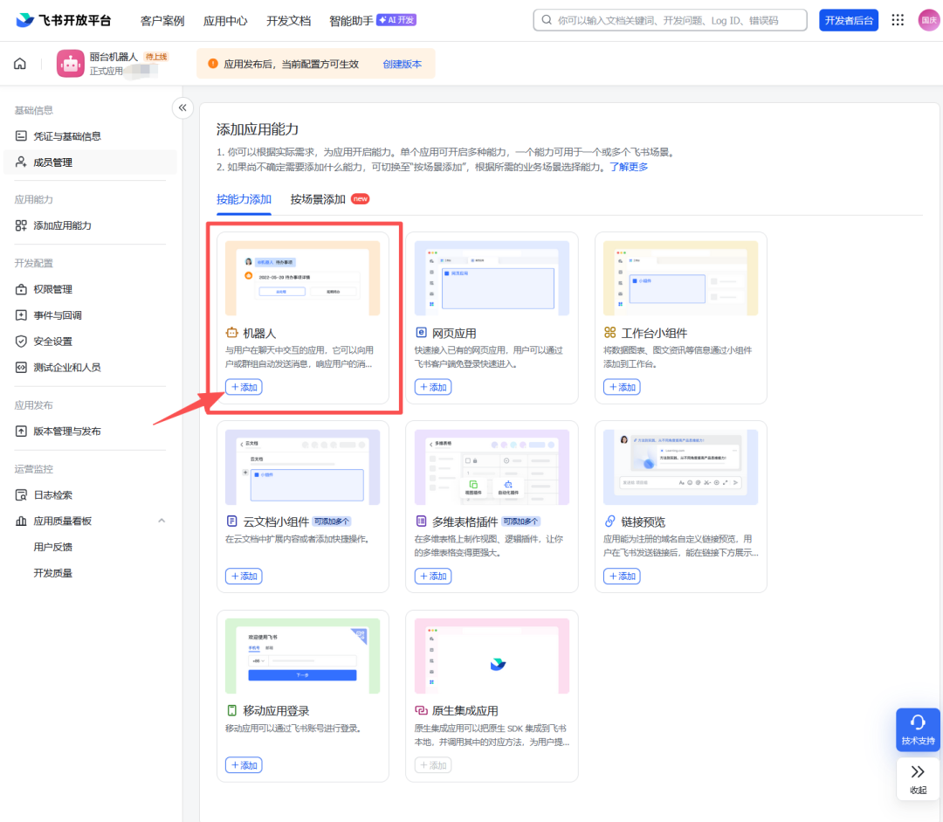Open 智能助手 in the top menu

tap(351, 21)
